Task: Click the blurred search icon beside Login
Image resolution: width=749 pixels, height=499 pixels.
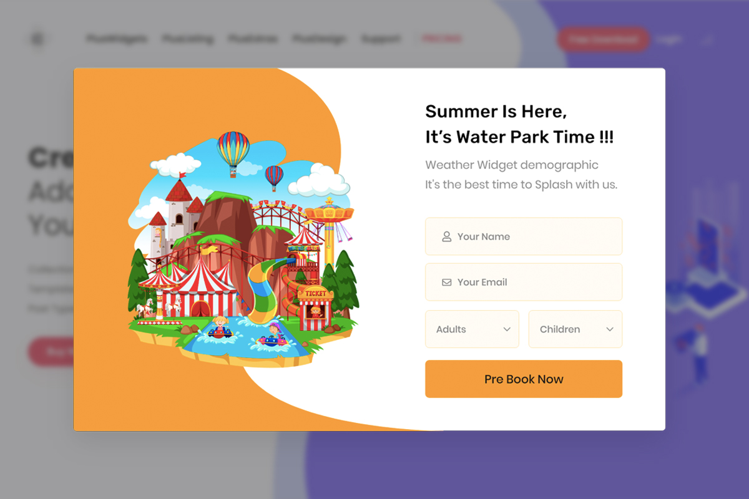Action: tap(707, 40)
